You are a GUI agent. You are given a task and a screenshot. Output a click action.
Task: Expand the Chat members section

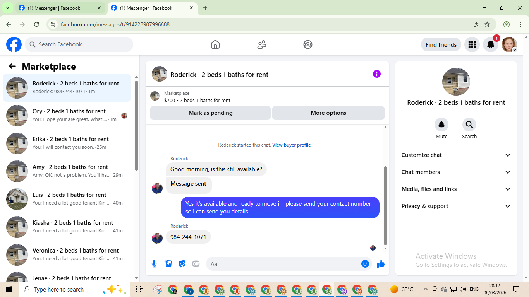click(456, 172)
